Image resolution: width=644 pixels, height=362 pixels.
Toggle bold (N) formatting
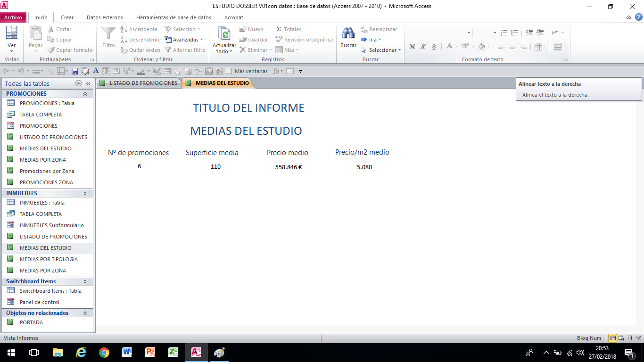pos(413,46)
